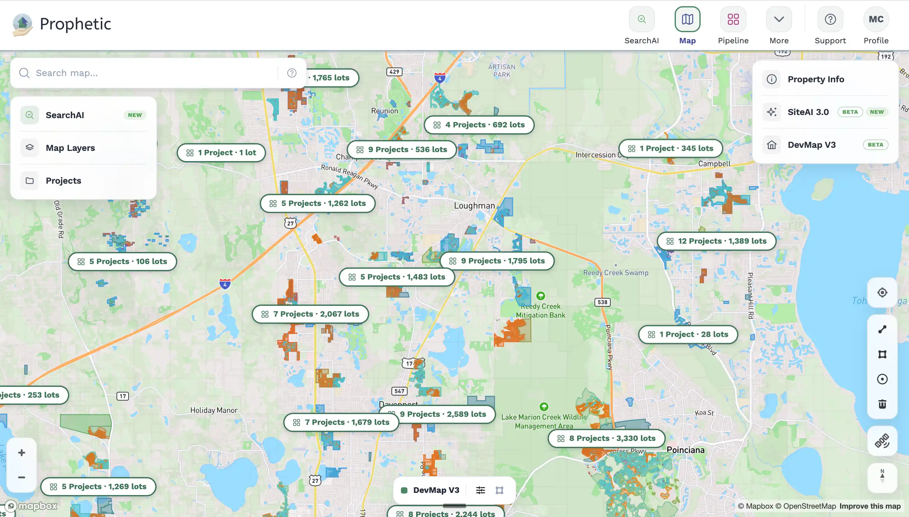Open the Map Layers panel
The width and height of the screenshot is (909, 517).
(83, 148)
